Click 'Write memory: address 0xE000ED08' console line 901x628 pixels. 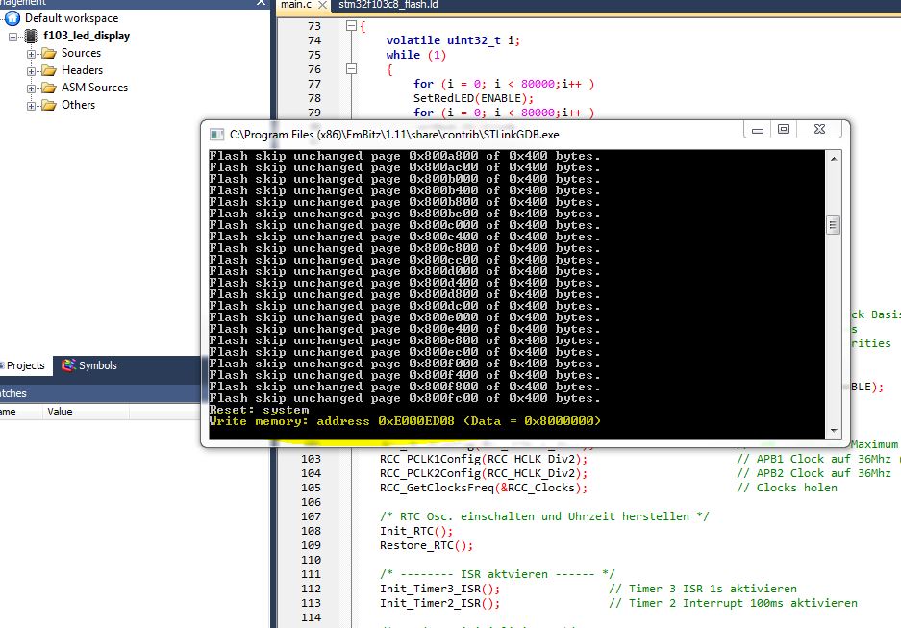(x=405, y=421)
